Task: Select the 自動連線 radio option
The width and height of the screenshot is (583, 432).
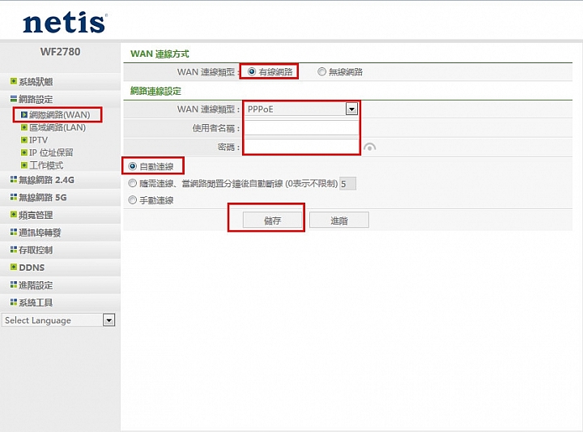Action: click(133, 166)
